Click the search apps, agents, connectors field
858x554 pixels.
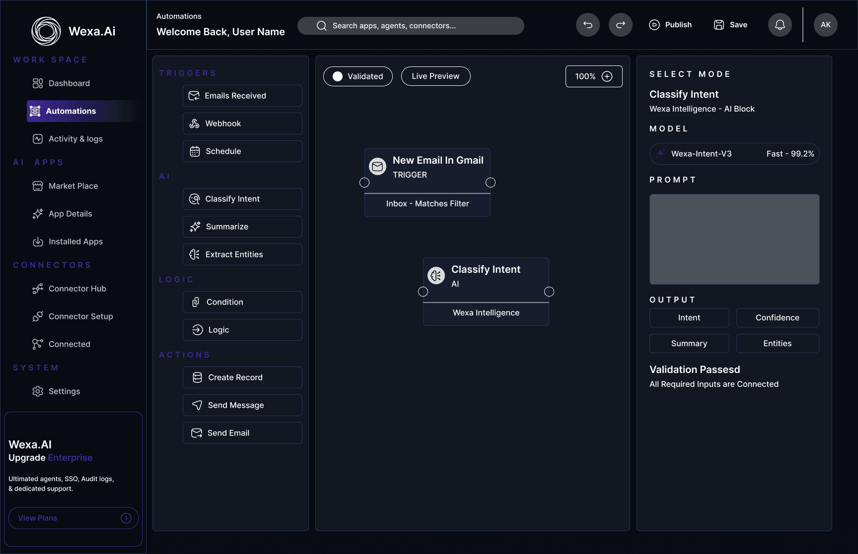coord(411,26)
